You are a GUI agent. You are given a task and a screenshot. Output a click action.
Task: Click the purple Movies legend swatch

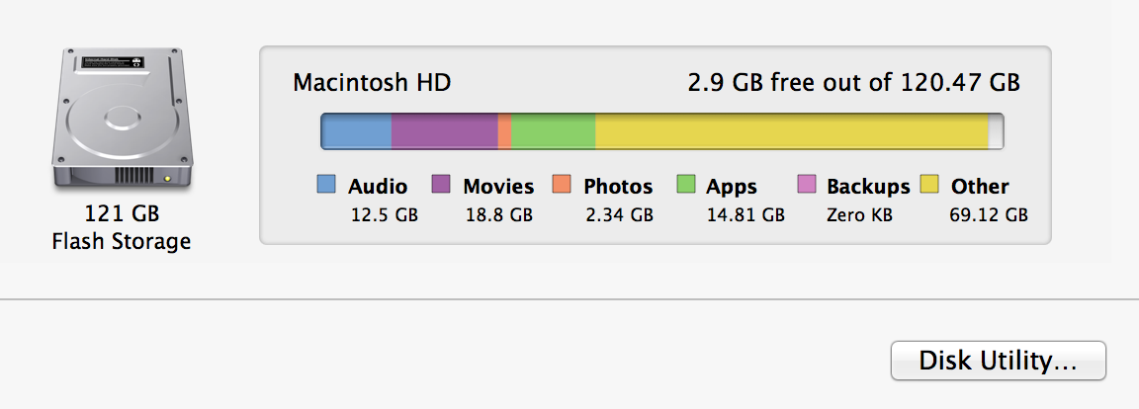click(442, 184)
